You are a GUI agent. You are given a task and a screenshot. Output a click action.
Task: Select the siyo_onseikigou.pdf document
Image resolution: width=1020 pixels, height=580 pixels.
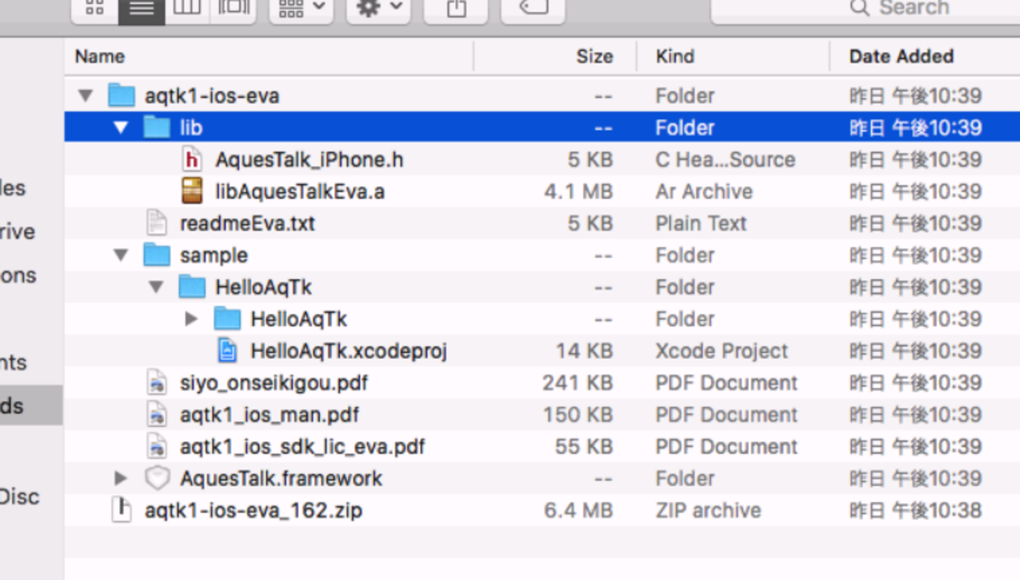pos(273,382)
